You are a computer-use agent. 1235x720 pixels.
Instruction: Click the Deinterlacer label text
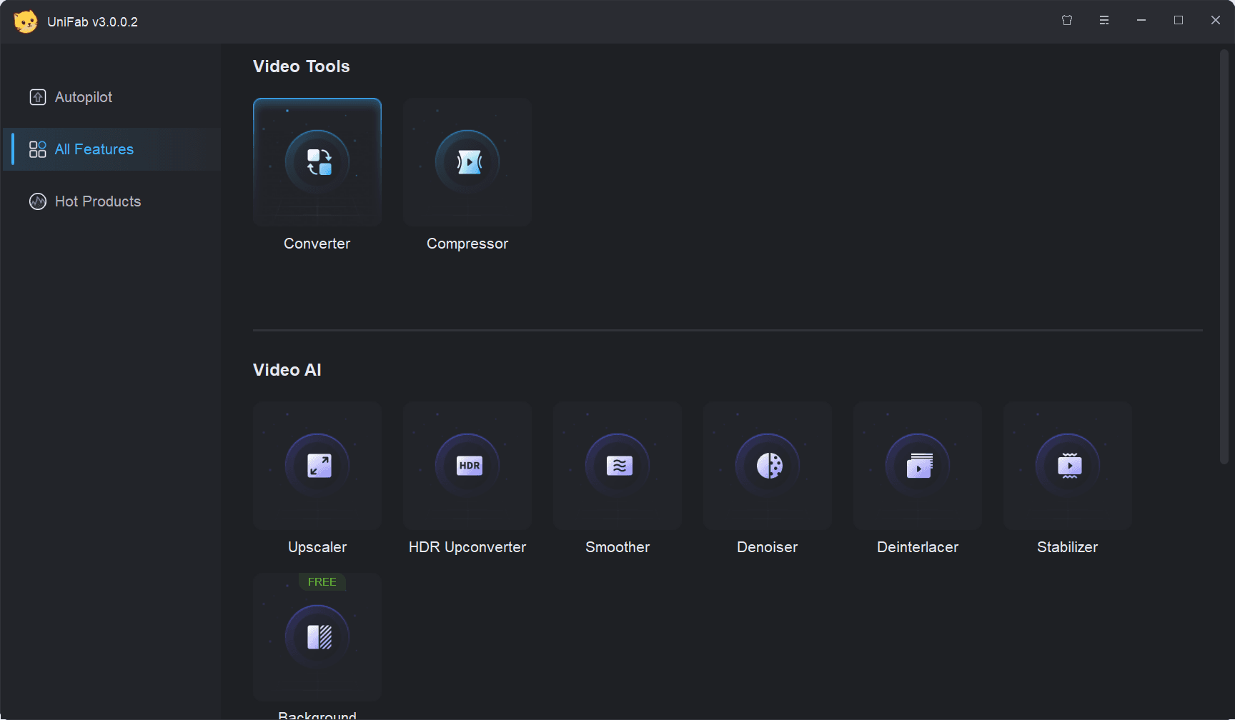918,547
